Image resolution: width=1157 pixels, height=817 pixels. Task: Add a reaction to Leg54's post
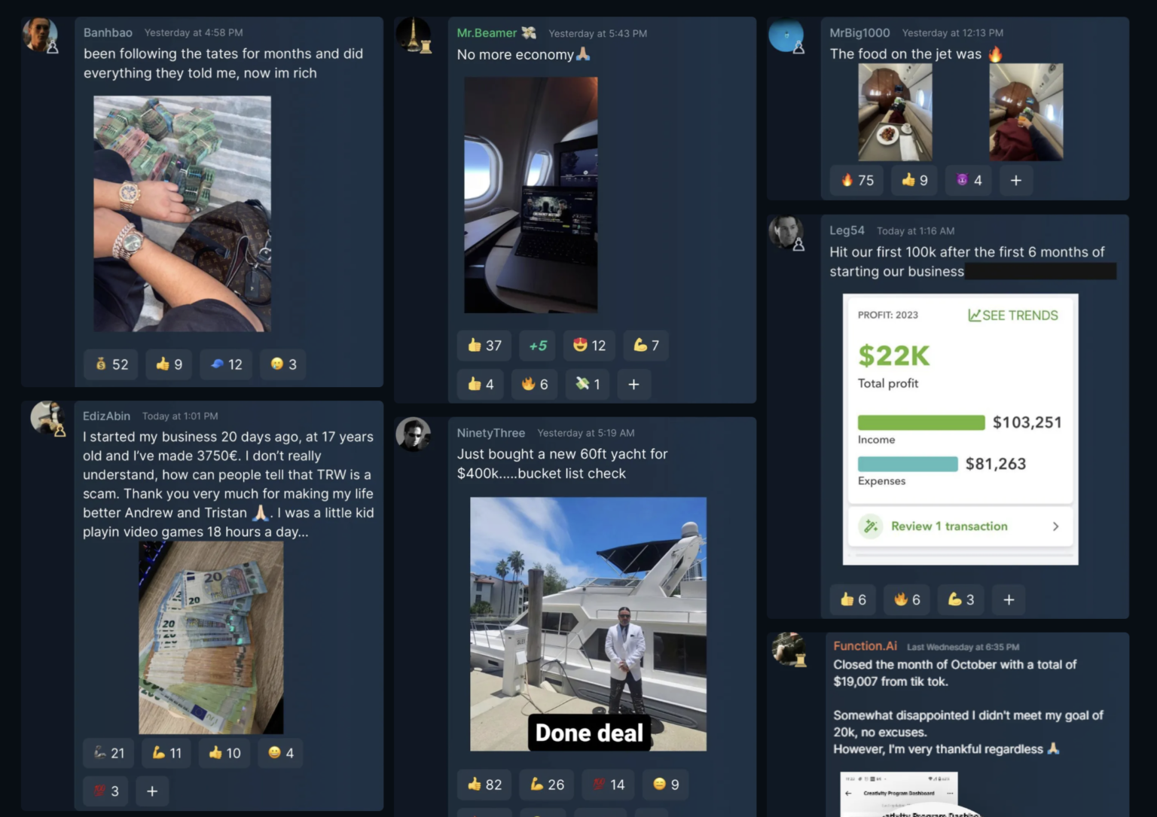pyautogui.click(x=1009, y=600)
